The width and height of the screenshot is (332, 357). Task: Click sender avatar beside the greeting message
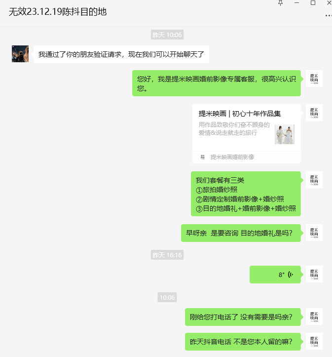point(314,79)
